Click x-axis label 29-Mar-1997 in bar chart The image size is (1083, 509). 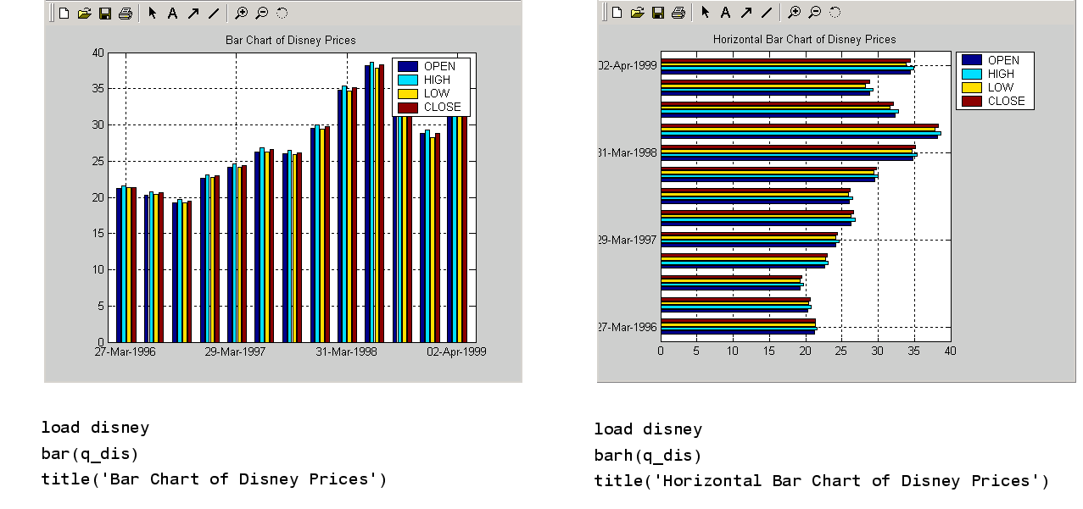tap(236, 351)
